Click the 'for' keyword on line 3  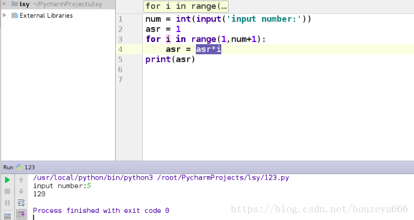pyautogui.click(x=153, y=39)
